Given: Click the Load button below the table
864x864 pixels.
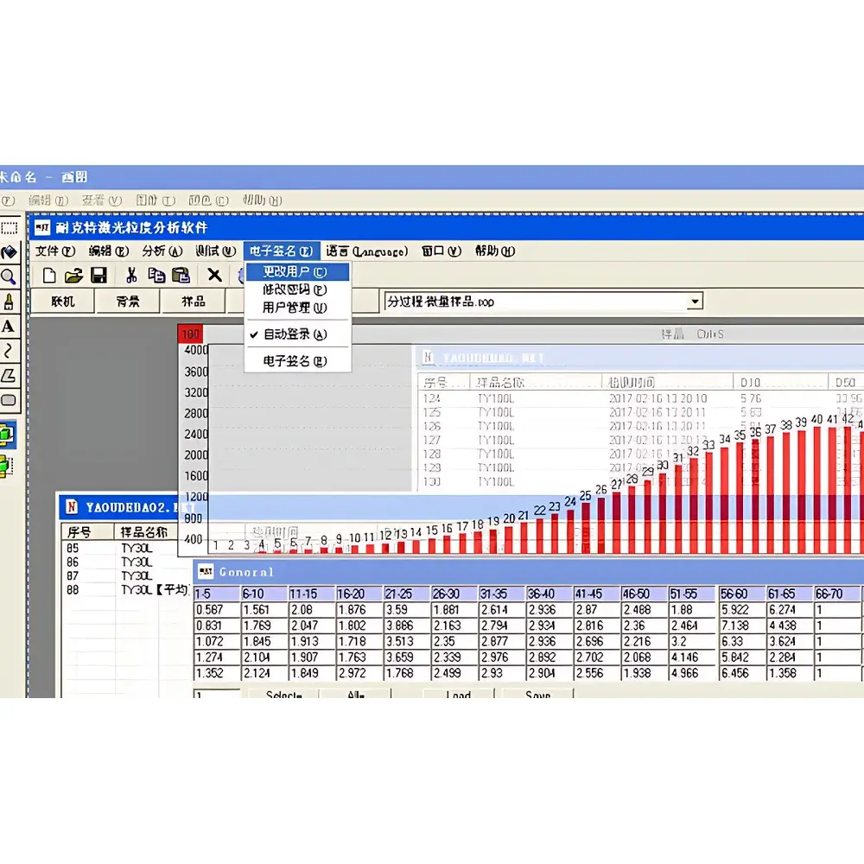Looking at the screenshot, I should coord(457,696).
